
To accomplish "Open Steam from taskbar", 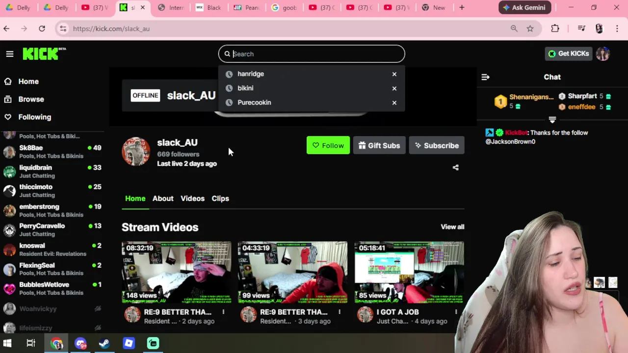I will (104, 343).
